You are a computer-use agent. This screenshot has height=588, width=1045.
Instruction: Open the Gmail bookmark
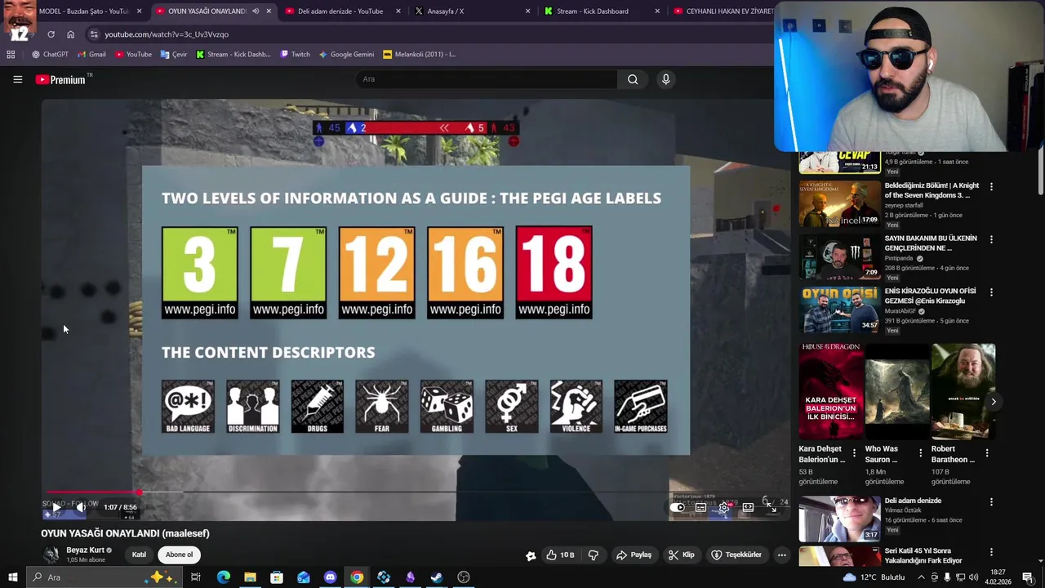point(91,55)
